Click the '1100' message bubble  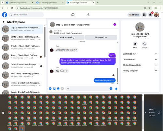click(x=112, y=55)
